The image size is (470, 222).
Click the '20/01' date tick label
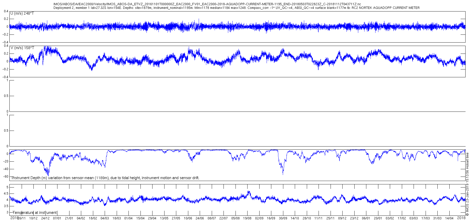(x=378, y=218)
